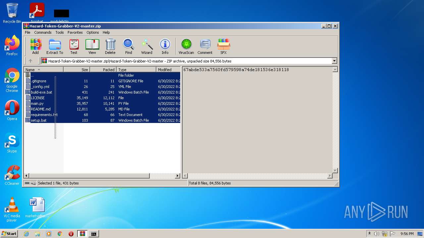Viewport: 424px width, 238px height.
Task: Launch the Wizard wand tool
Action: 147,46
